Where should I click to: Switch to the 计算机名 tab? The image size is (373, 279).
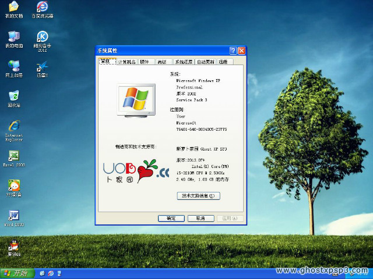pyautogui.click(x=127, y=62)
